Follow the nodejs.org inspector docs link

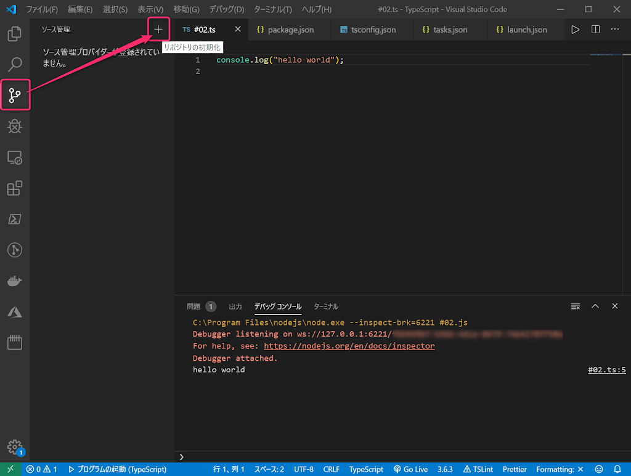point(349,346)
